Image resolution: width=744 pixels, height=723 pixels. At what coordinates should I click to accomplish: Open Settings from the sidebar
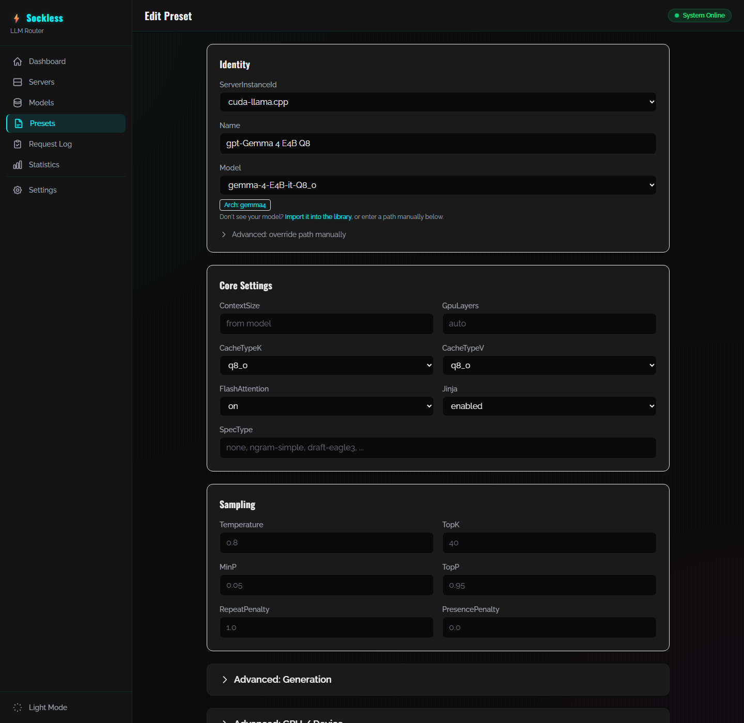66,190
